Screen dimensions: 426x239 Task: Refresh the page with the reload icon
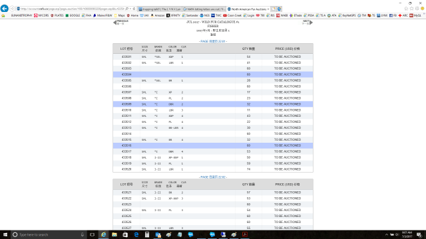pyautogui.click(x=134, y=9)
